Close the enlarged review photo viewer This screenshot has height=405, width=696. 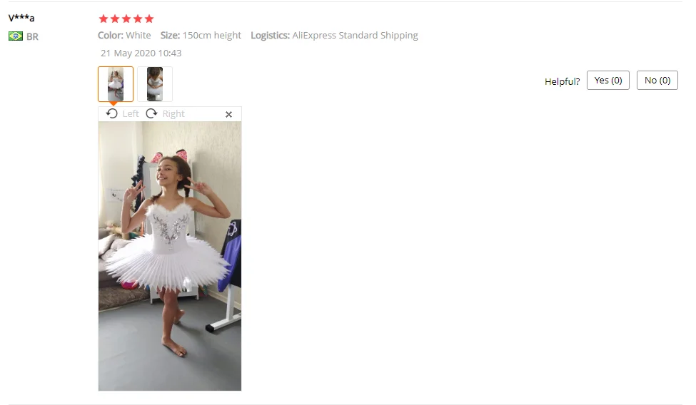click(x=228, y=115)
